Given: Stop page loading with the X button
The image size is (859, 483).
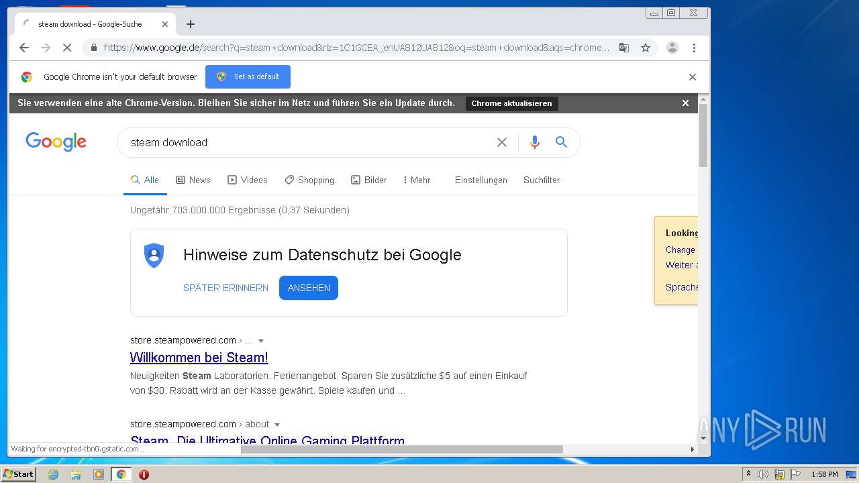Looking at the screenshot, I should tap(66, 48).
